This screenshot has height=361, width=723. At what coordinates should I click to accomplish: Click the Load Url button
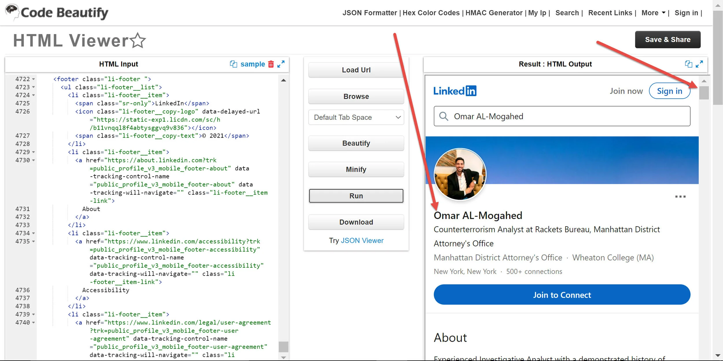click(x=356, y=70)
